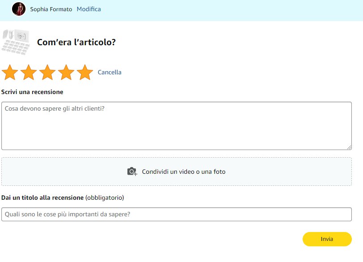
Task: Click the camera upload icon
Action: click(x=132, y=172)
